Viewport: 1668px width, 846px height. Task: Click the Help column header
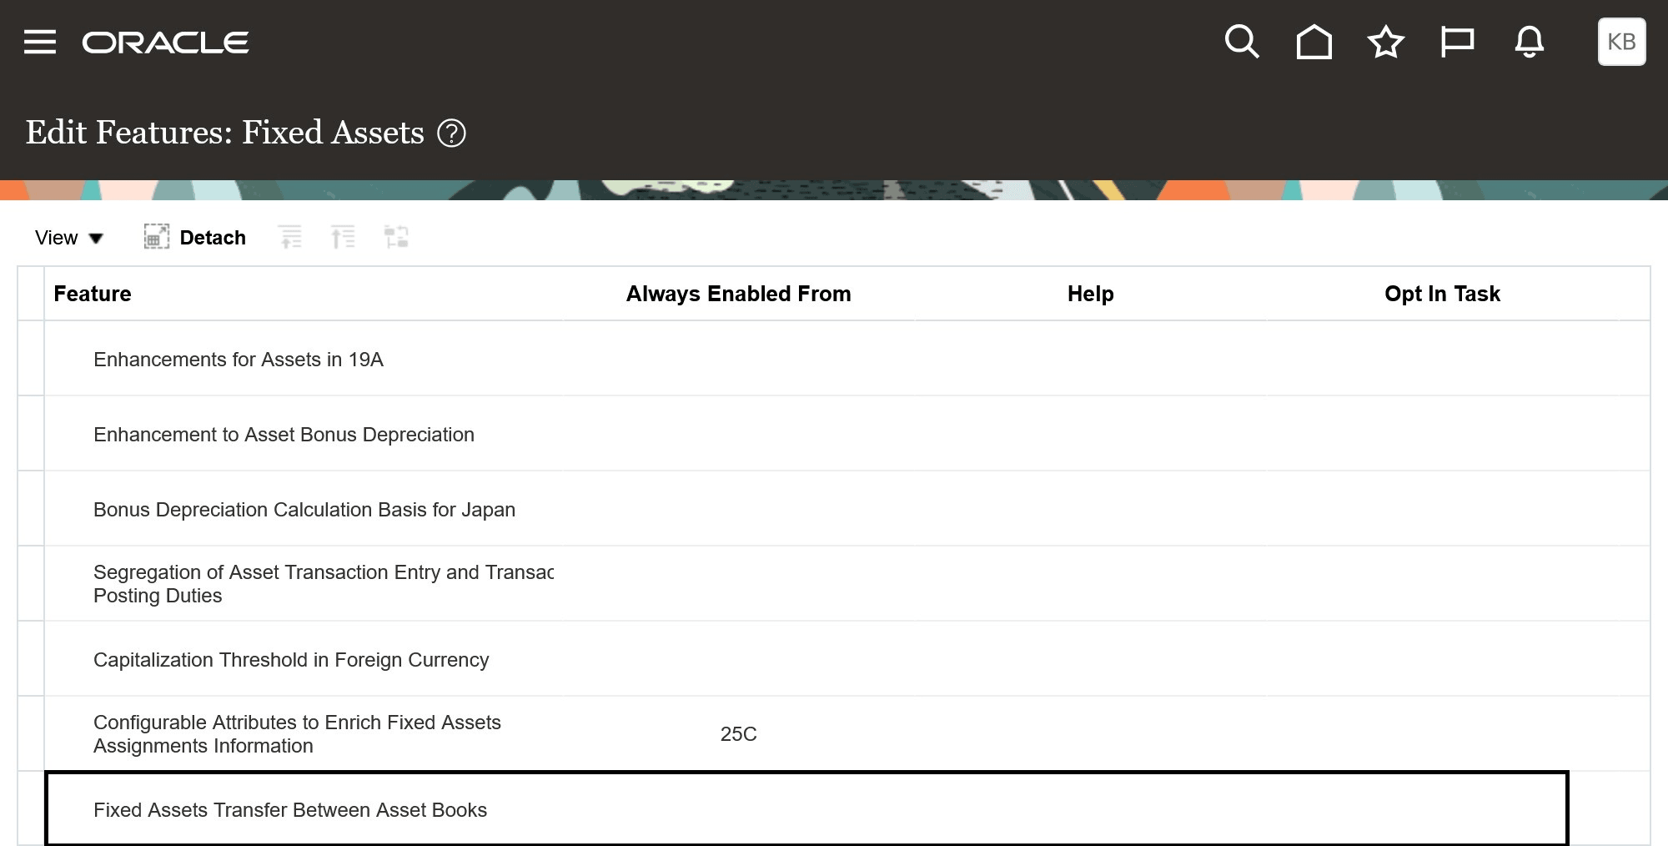pos(1091,294)
